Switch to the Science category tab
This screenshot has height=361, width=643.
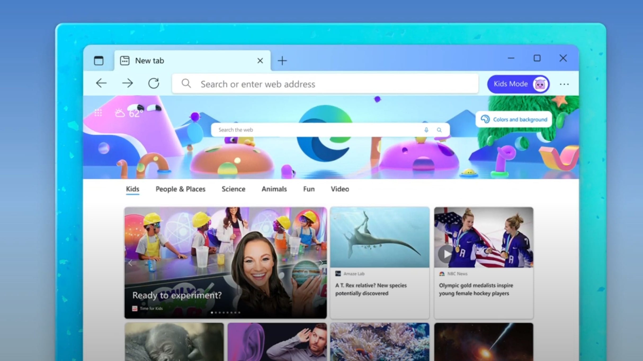tap(233, 189)
